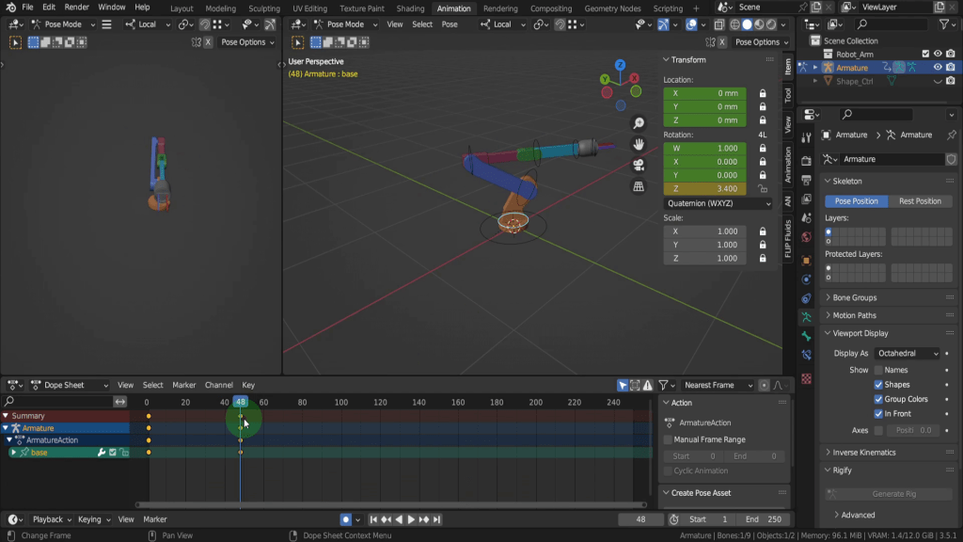Click the Rotation Z value field
The height and width of the screenshot is (542, 963).
point(704,188)
